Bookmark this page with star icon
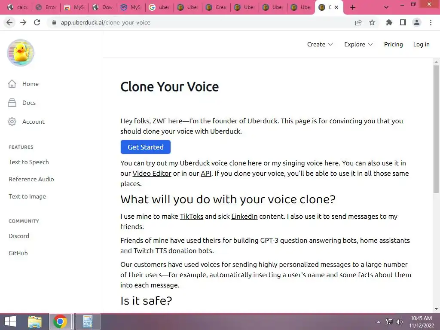 click(x=372, y=22)
